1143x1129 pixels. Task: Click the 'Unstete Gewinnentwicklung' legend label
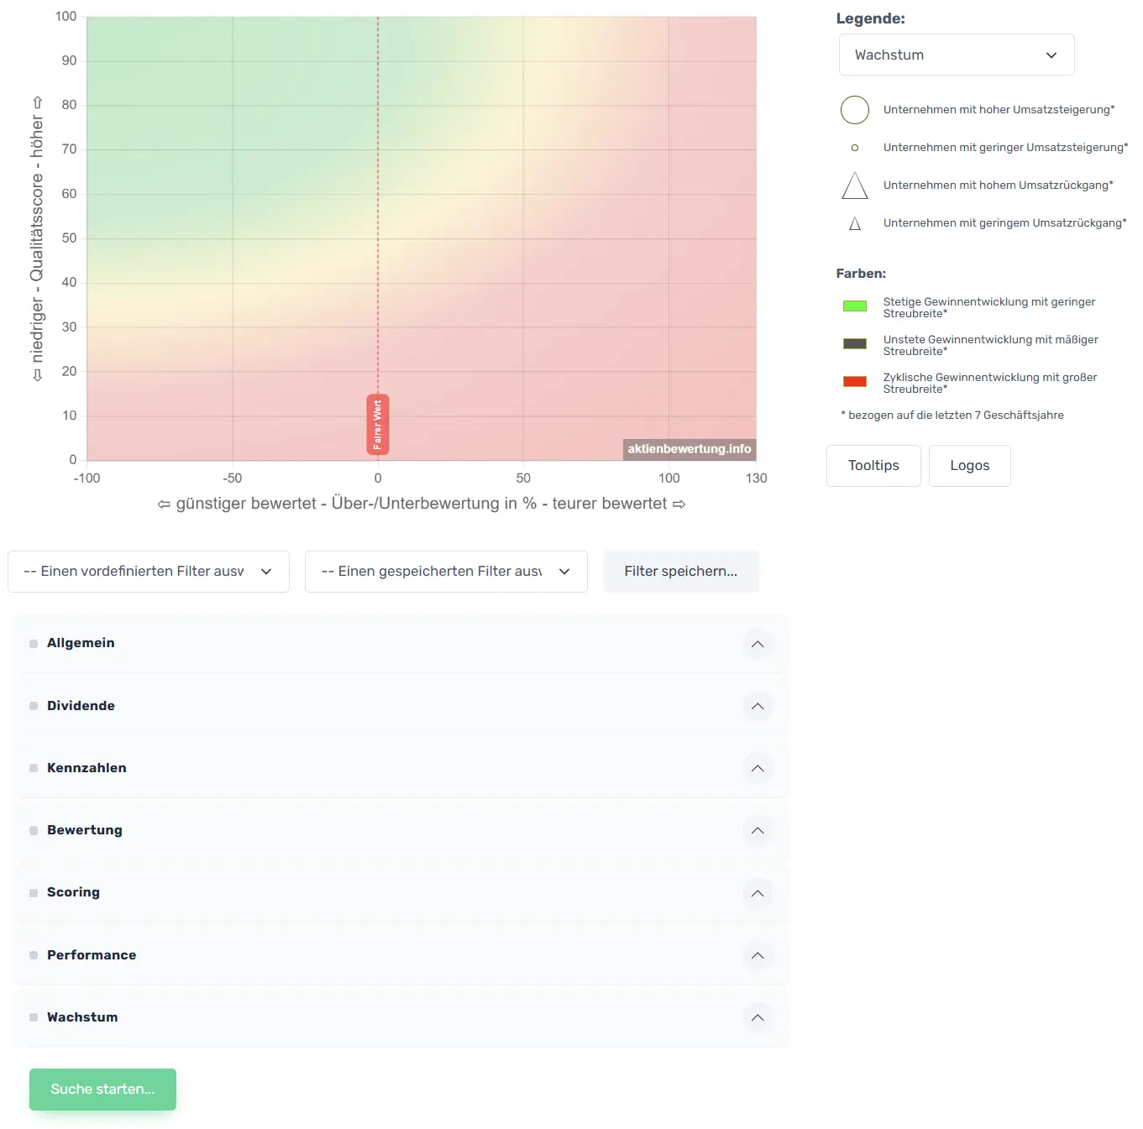tap(991, 346)
